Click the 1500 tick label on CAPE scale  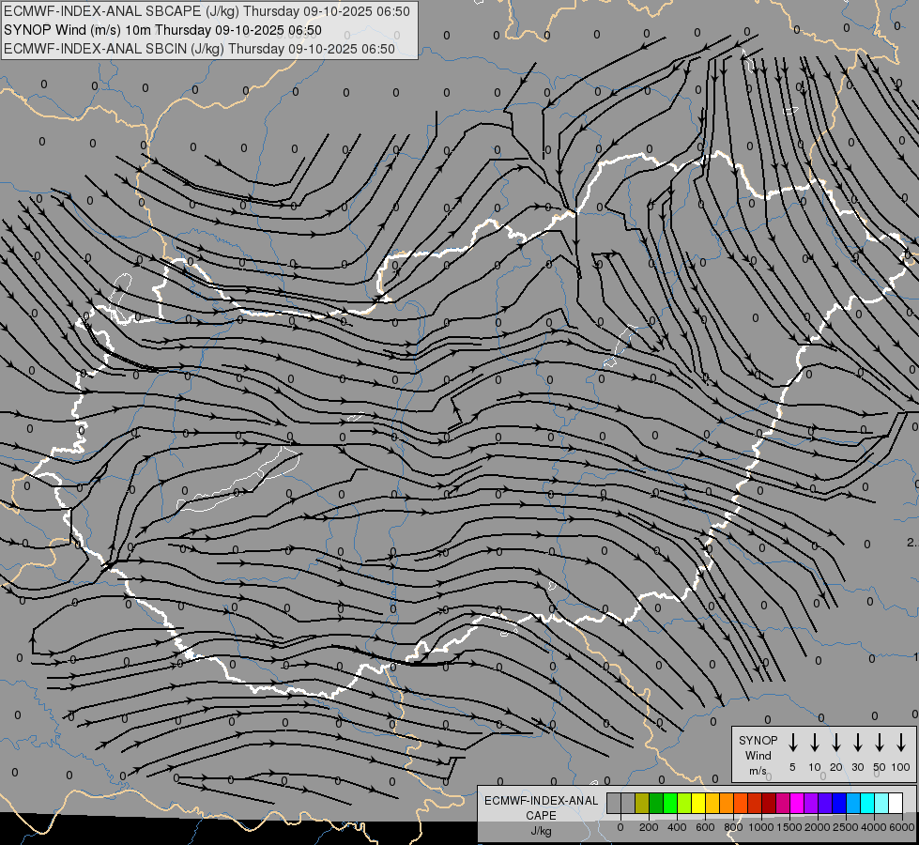[789, 827]
